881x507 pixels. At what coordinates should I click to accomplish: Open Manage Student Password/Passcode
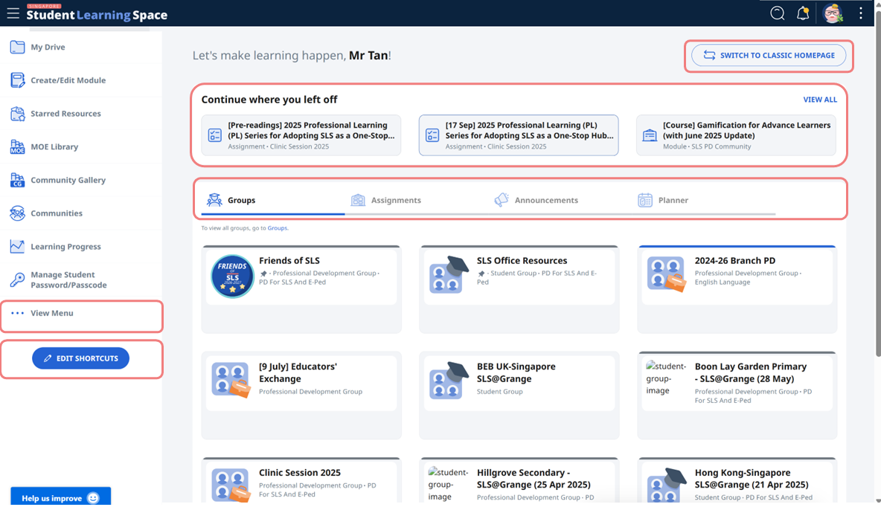pos(68,280)
